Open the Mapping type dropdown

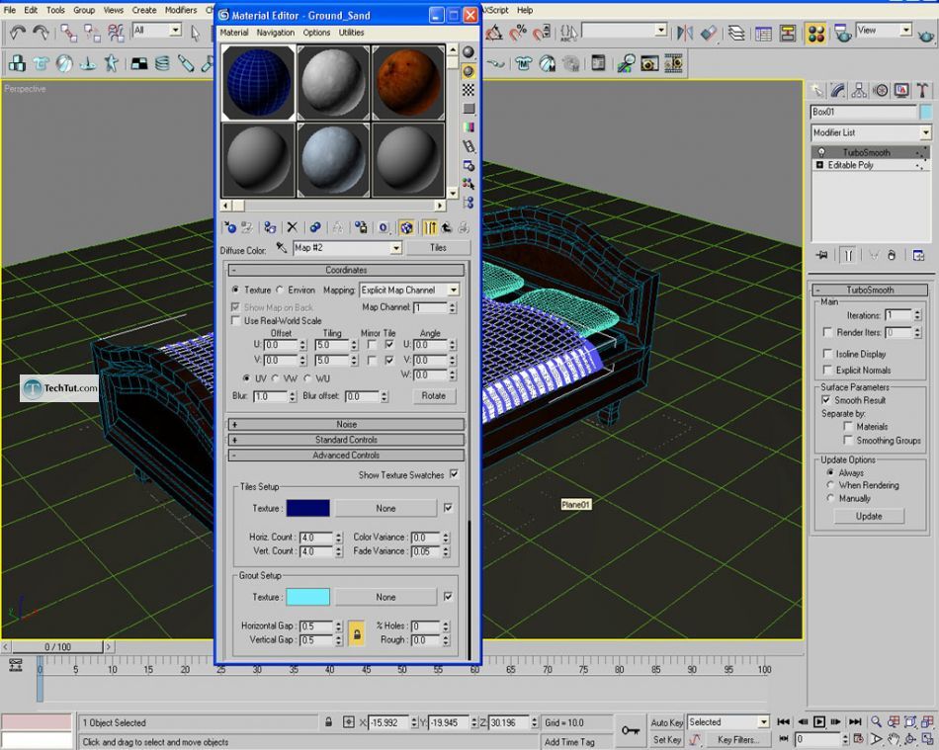coord(453,291)
